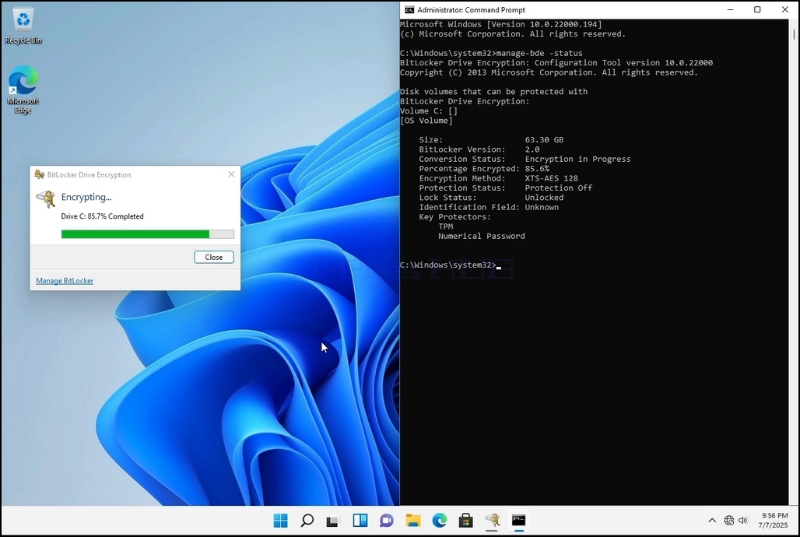The image size is (800, 537).
Task: Click the 'Unlocked' lock status value
Action: click(544, 198)
